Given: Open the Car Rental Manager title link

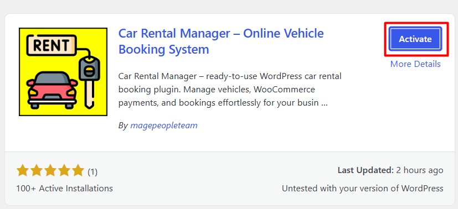Looking at the screenshot, I should [221, 41].
